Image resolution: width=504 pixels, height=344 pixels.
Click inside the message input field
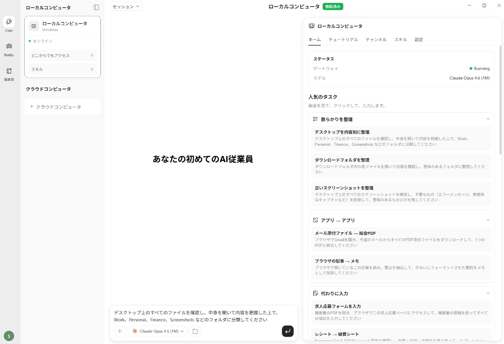[x=202, y=316]
